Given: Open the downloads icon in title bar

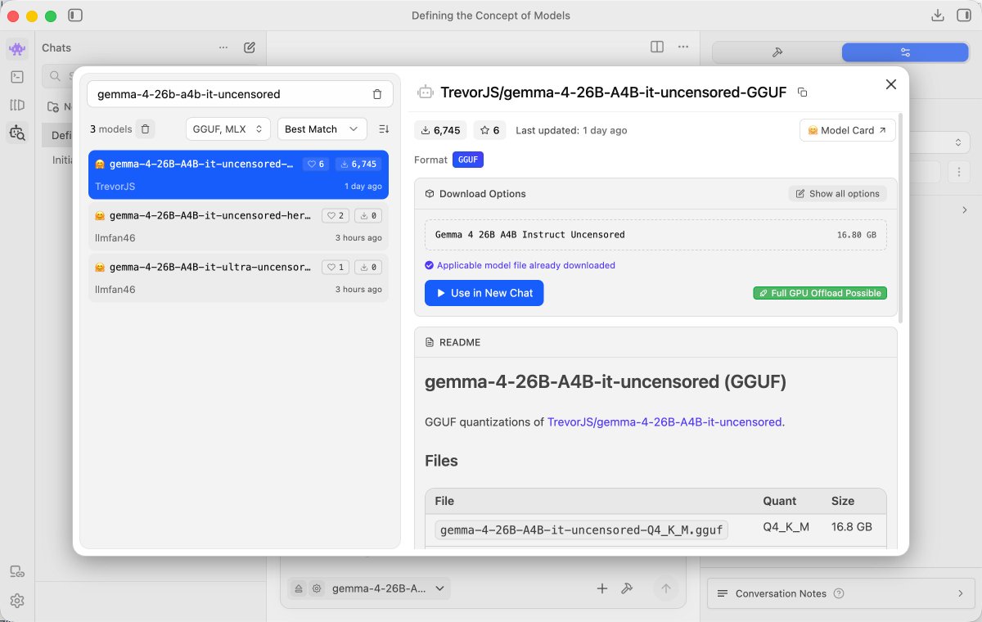Looking at the screenshot, I should point(938,16).
